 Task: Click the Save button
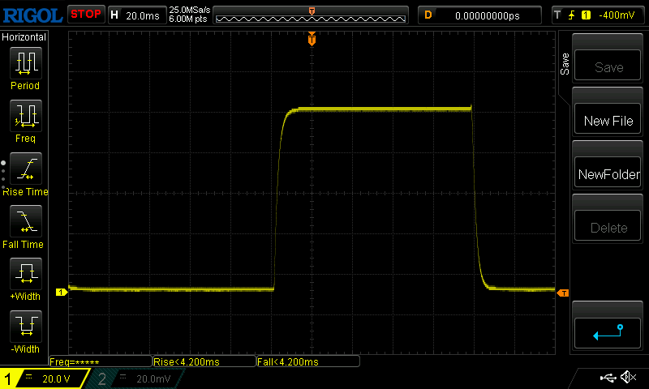click(607, 66)
